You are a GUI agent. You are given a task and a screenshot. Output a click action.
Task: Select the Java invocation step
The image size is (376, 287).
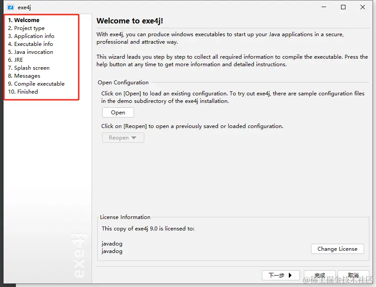[x=31, y=52]
